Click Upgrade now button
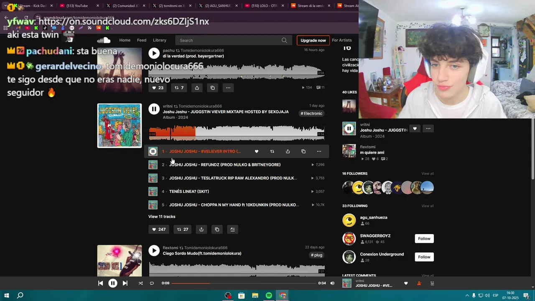Image resolution: width=535 pixels, height=301 pixels. click(x=313, y=40)
